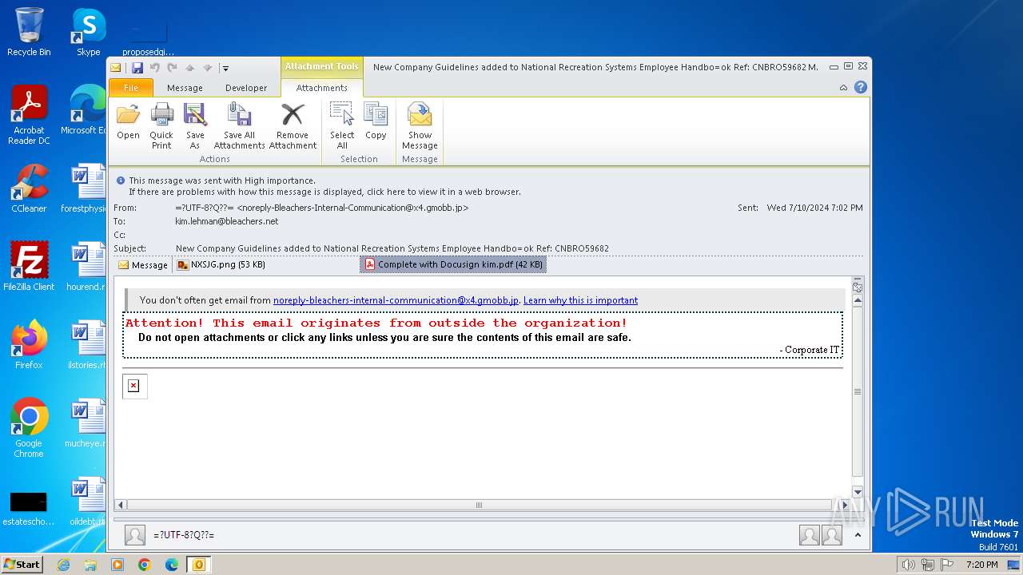Go to next item arrow
Screen dimensions: 1023x575
click(x=207, y=68)
